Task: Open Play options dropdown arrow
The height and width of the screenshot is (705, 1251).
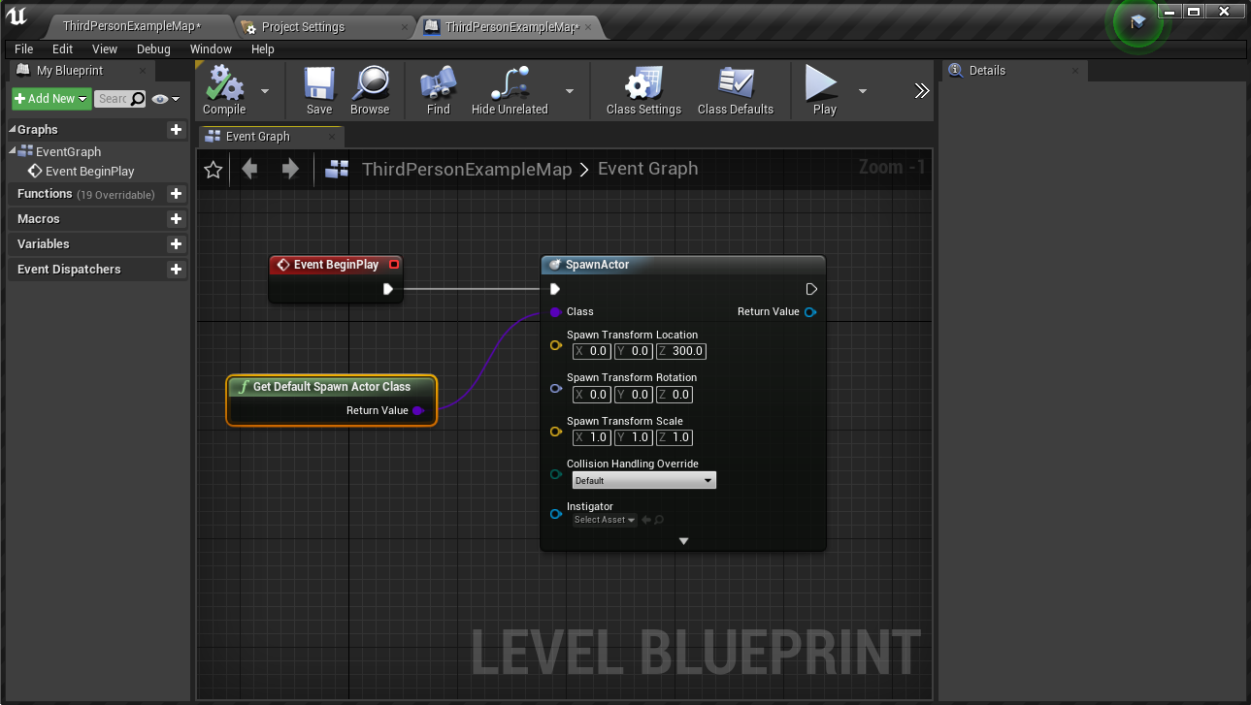Action: coord(862,91)
